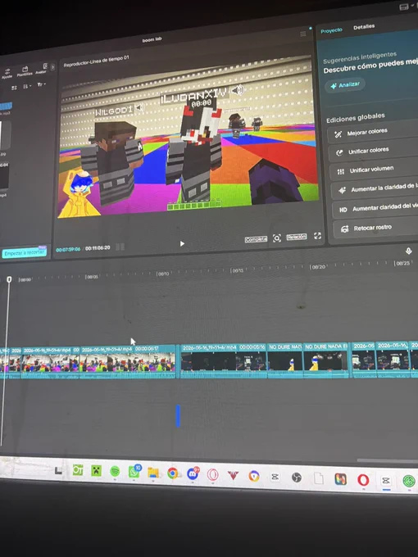This screenshot has width=418, height=557.
Task: Click the Comparar button in player
Action: pyautogui.click(x=256, y=239)
